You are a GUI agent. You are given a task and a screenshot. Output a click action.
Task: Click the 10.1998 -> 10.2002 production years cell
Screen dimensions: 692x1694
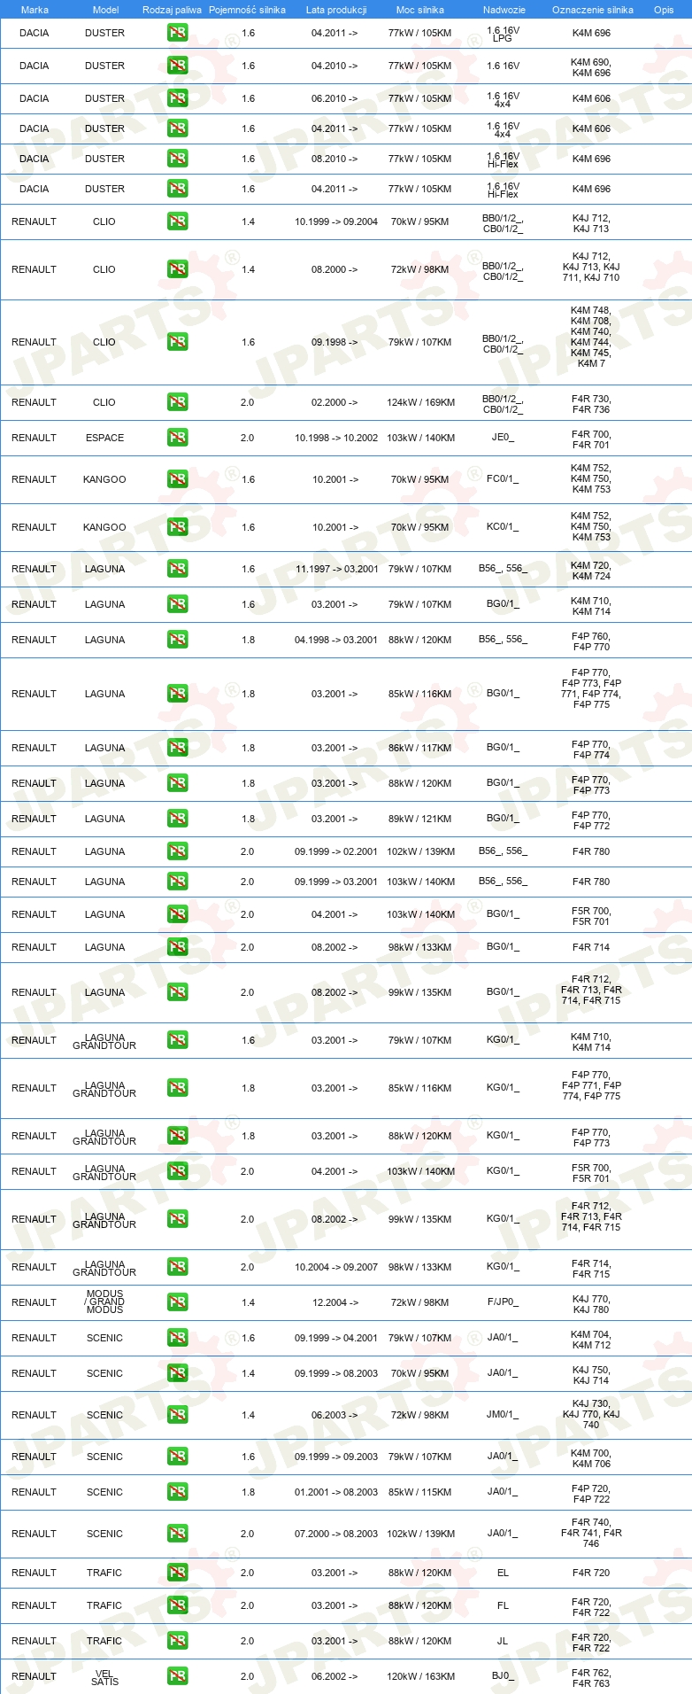click(x=336, y=438)
